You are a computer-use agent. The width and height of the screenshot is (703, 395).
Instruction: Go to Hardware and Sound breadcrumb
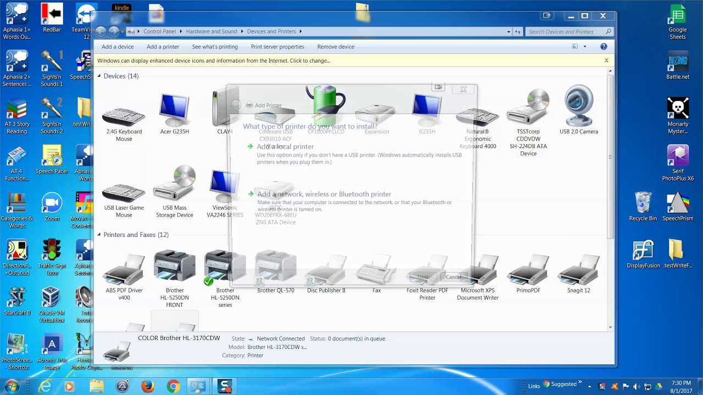[211, 31]
